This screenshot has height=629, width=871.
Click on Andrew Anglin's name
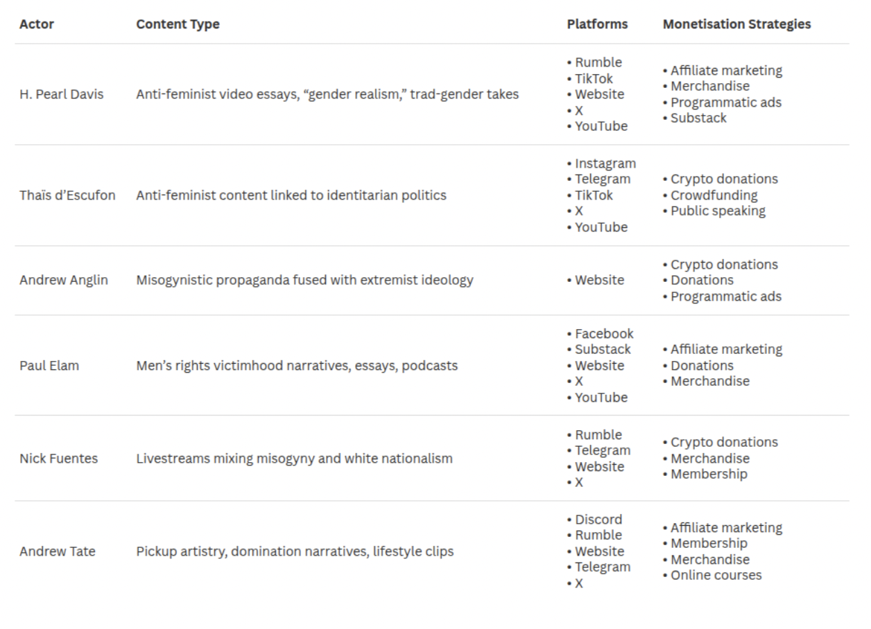(x=64, y=281)
